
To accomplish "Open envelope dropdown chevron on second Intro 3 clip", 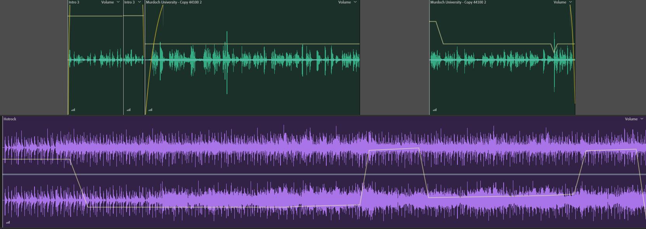I will 140,2.
